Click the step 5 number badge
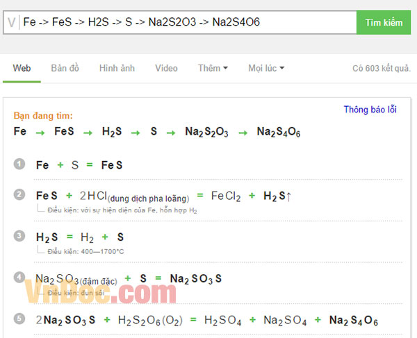Viewport: 417px width, 338px height. (20, 319)
